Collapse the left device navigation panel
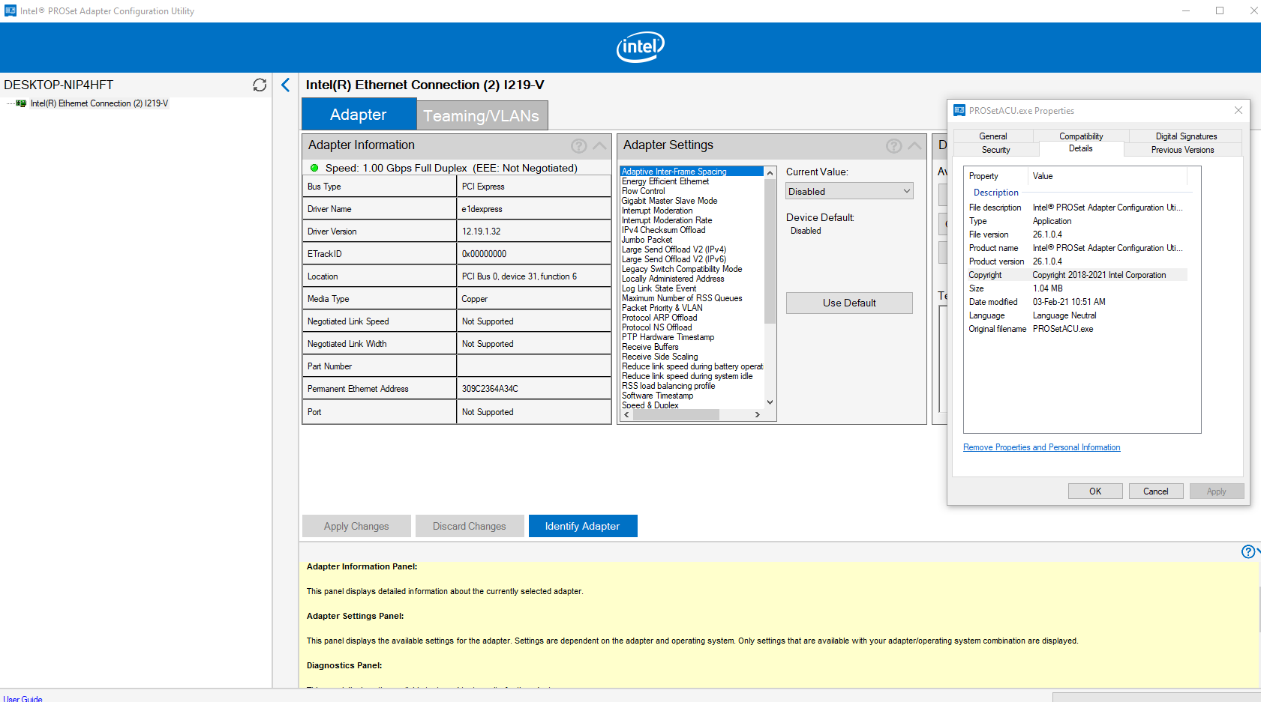1261x702 pixels. 285,85
